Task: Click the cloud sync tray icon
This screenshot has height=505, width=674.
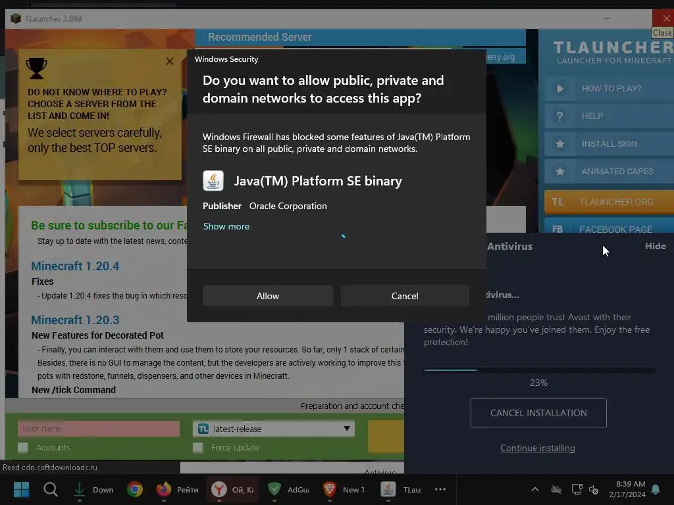Action: pyautogui.click(x=556, y=489)
